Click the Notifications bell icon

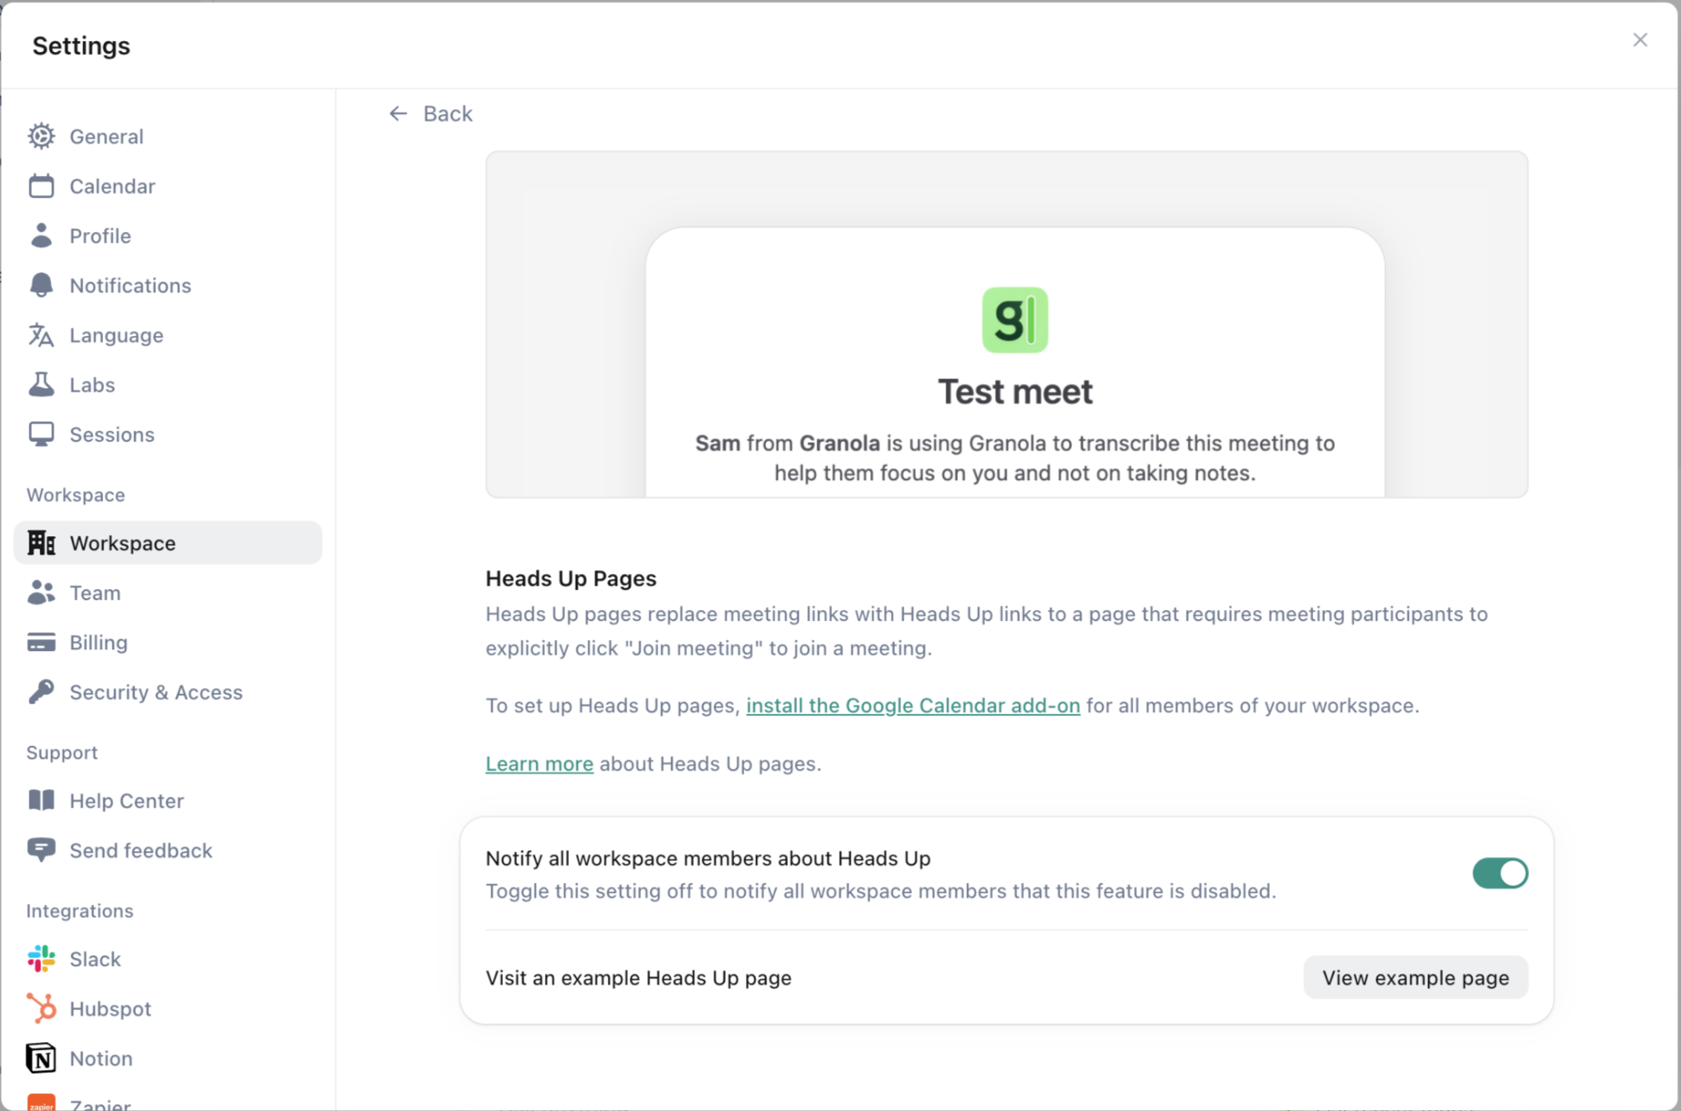[41, 286]
